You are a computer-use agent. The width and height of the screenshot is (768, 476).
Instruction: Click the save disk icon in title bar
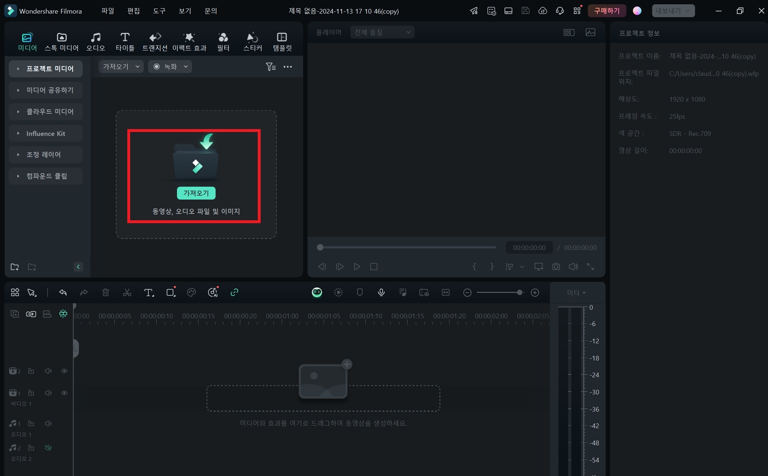click(x=526, y=11)
